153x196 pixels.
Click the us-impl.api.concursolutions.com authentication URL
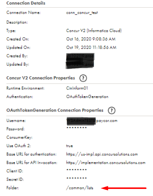click(x=102, y=154)
